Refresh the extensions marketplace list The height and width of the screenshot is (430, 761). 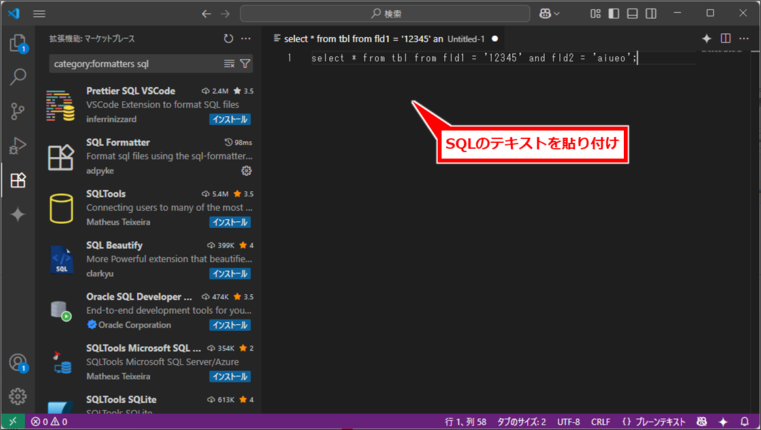click(229, 38)
